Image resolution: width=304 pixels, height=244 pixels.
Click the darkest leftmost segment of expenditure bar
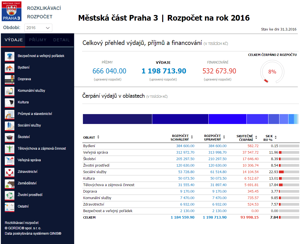(x=117, y=119)
